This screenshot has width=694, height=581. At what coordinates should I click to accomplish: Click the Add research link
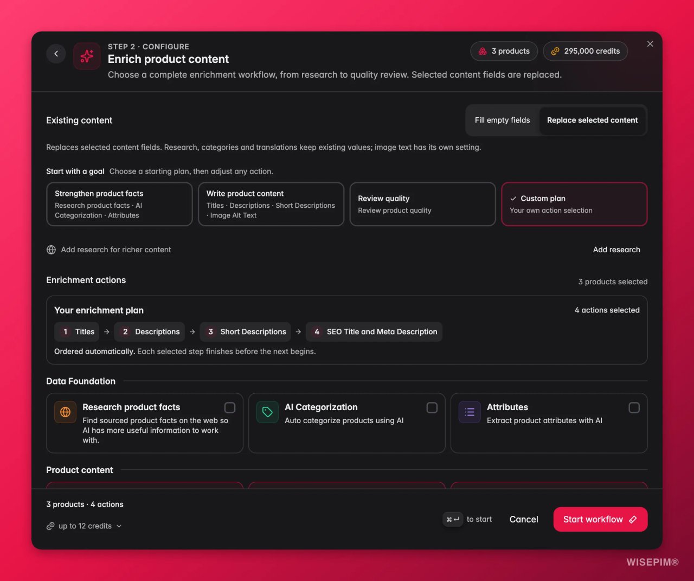[x=616, y=250]
